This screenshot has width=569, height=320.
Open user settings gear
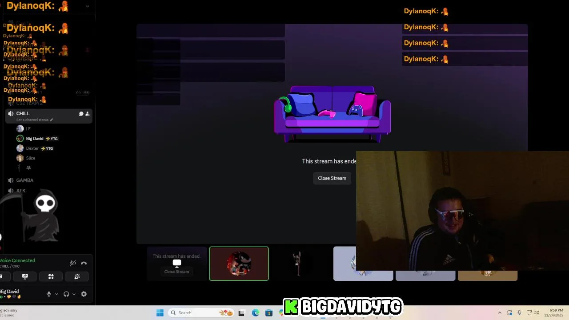[x=84, y=294]
